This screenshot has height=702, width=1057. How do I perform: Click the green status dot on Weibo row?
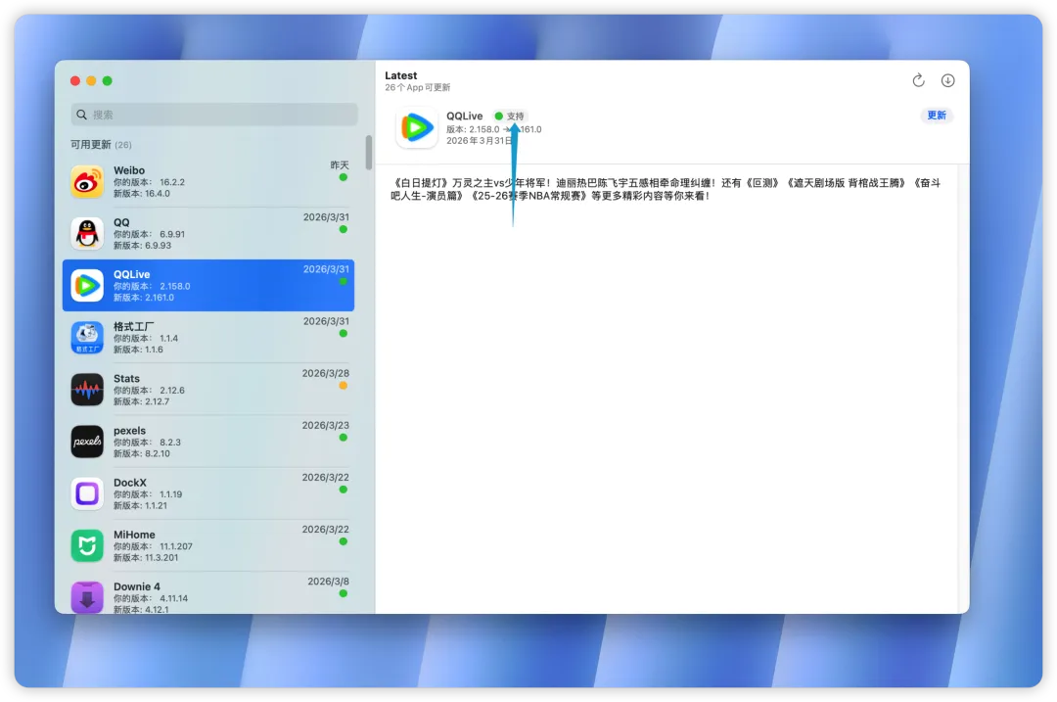click(344, 177)
